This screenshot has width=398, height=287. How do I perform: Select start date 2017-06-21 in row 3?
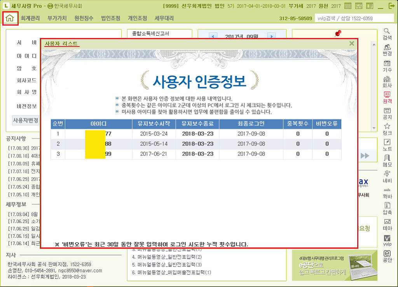pos(154,154)
